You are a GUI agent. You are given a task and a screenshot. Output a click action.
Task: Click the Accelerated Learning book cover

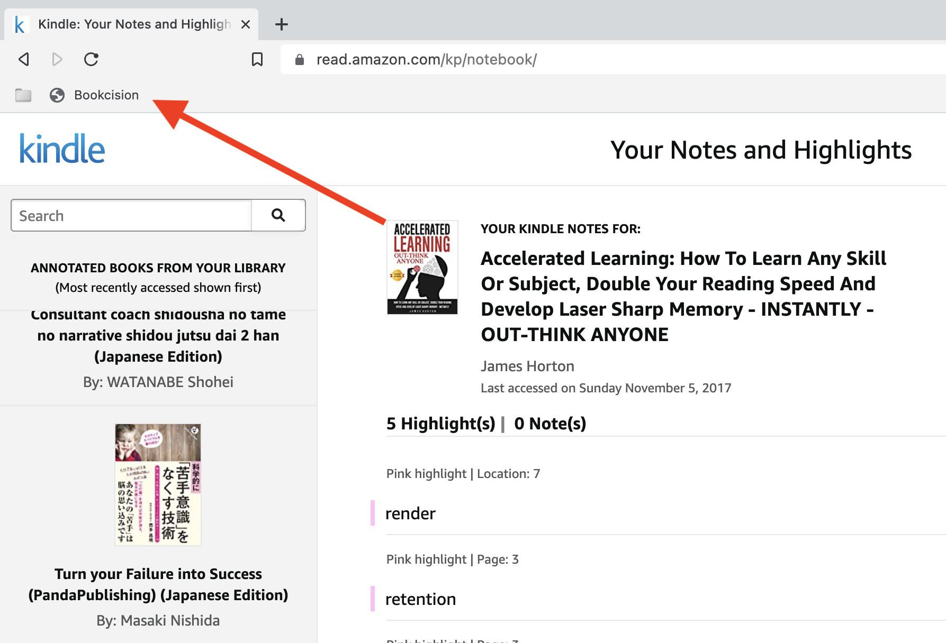tap(422, 268)
